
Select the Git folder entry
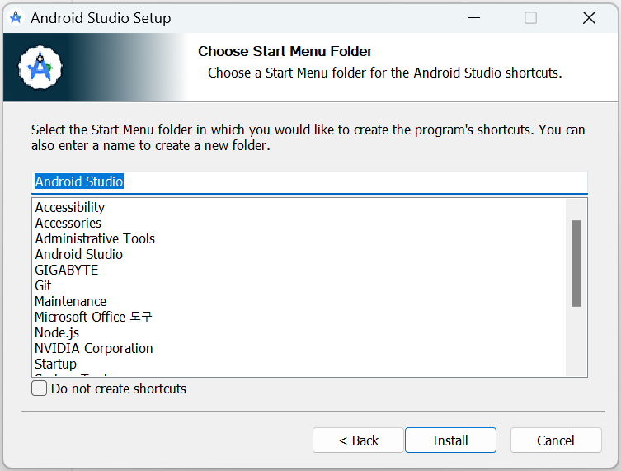[x=43, y=285]
